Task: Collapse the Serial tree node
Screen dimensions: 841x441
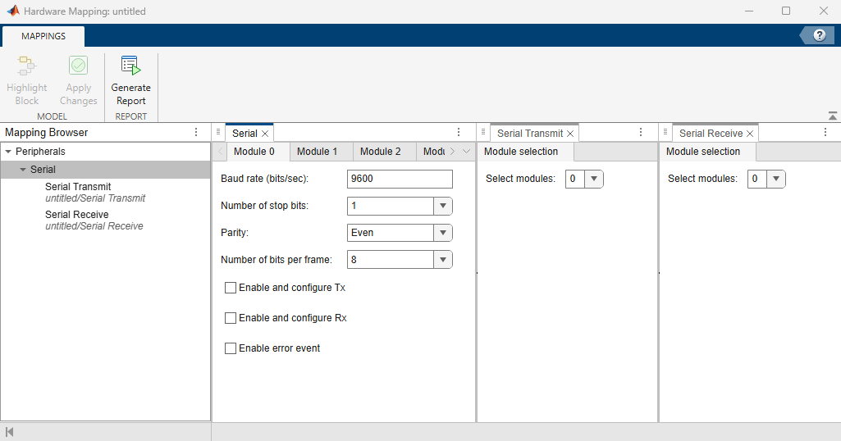Action: [x=22, y=170]
